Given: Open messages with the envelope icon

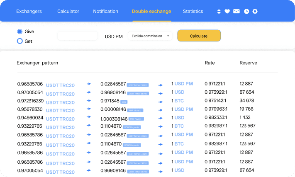Looking at the screenshot, I should tap(236, 12).
